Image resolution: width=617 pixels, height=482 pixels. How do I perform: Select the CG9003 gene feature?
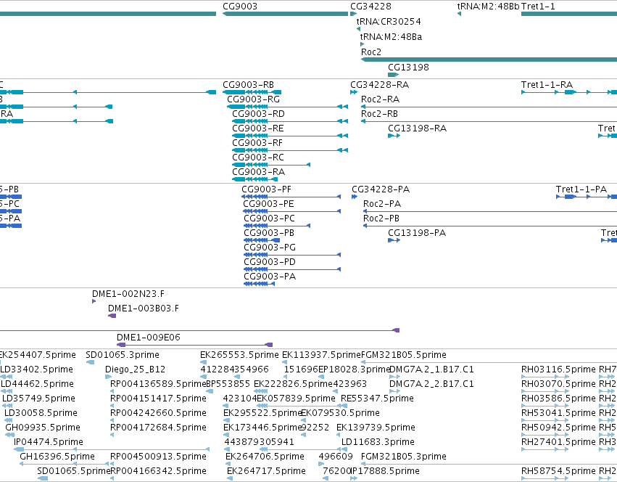coord(285,14)
